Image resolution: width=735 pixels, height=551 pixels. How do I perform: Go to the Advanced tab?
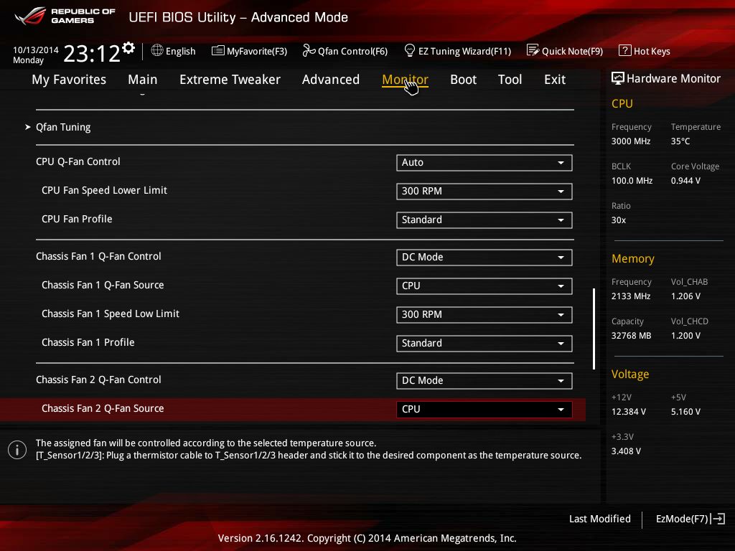coord(330,80)
